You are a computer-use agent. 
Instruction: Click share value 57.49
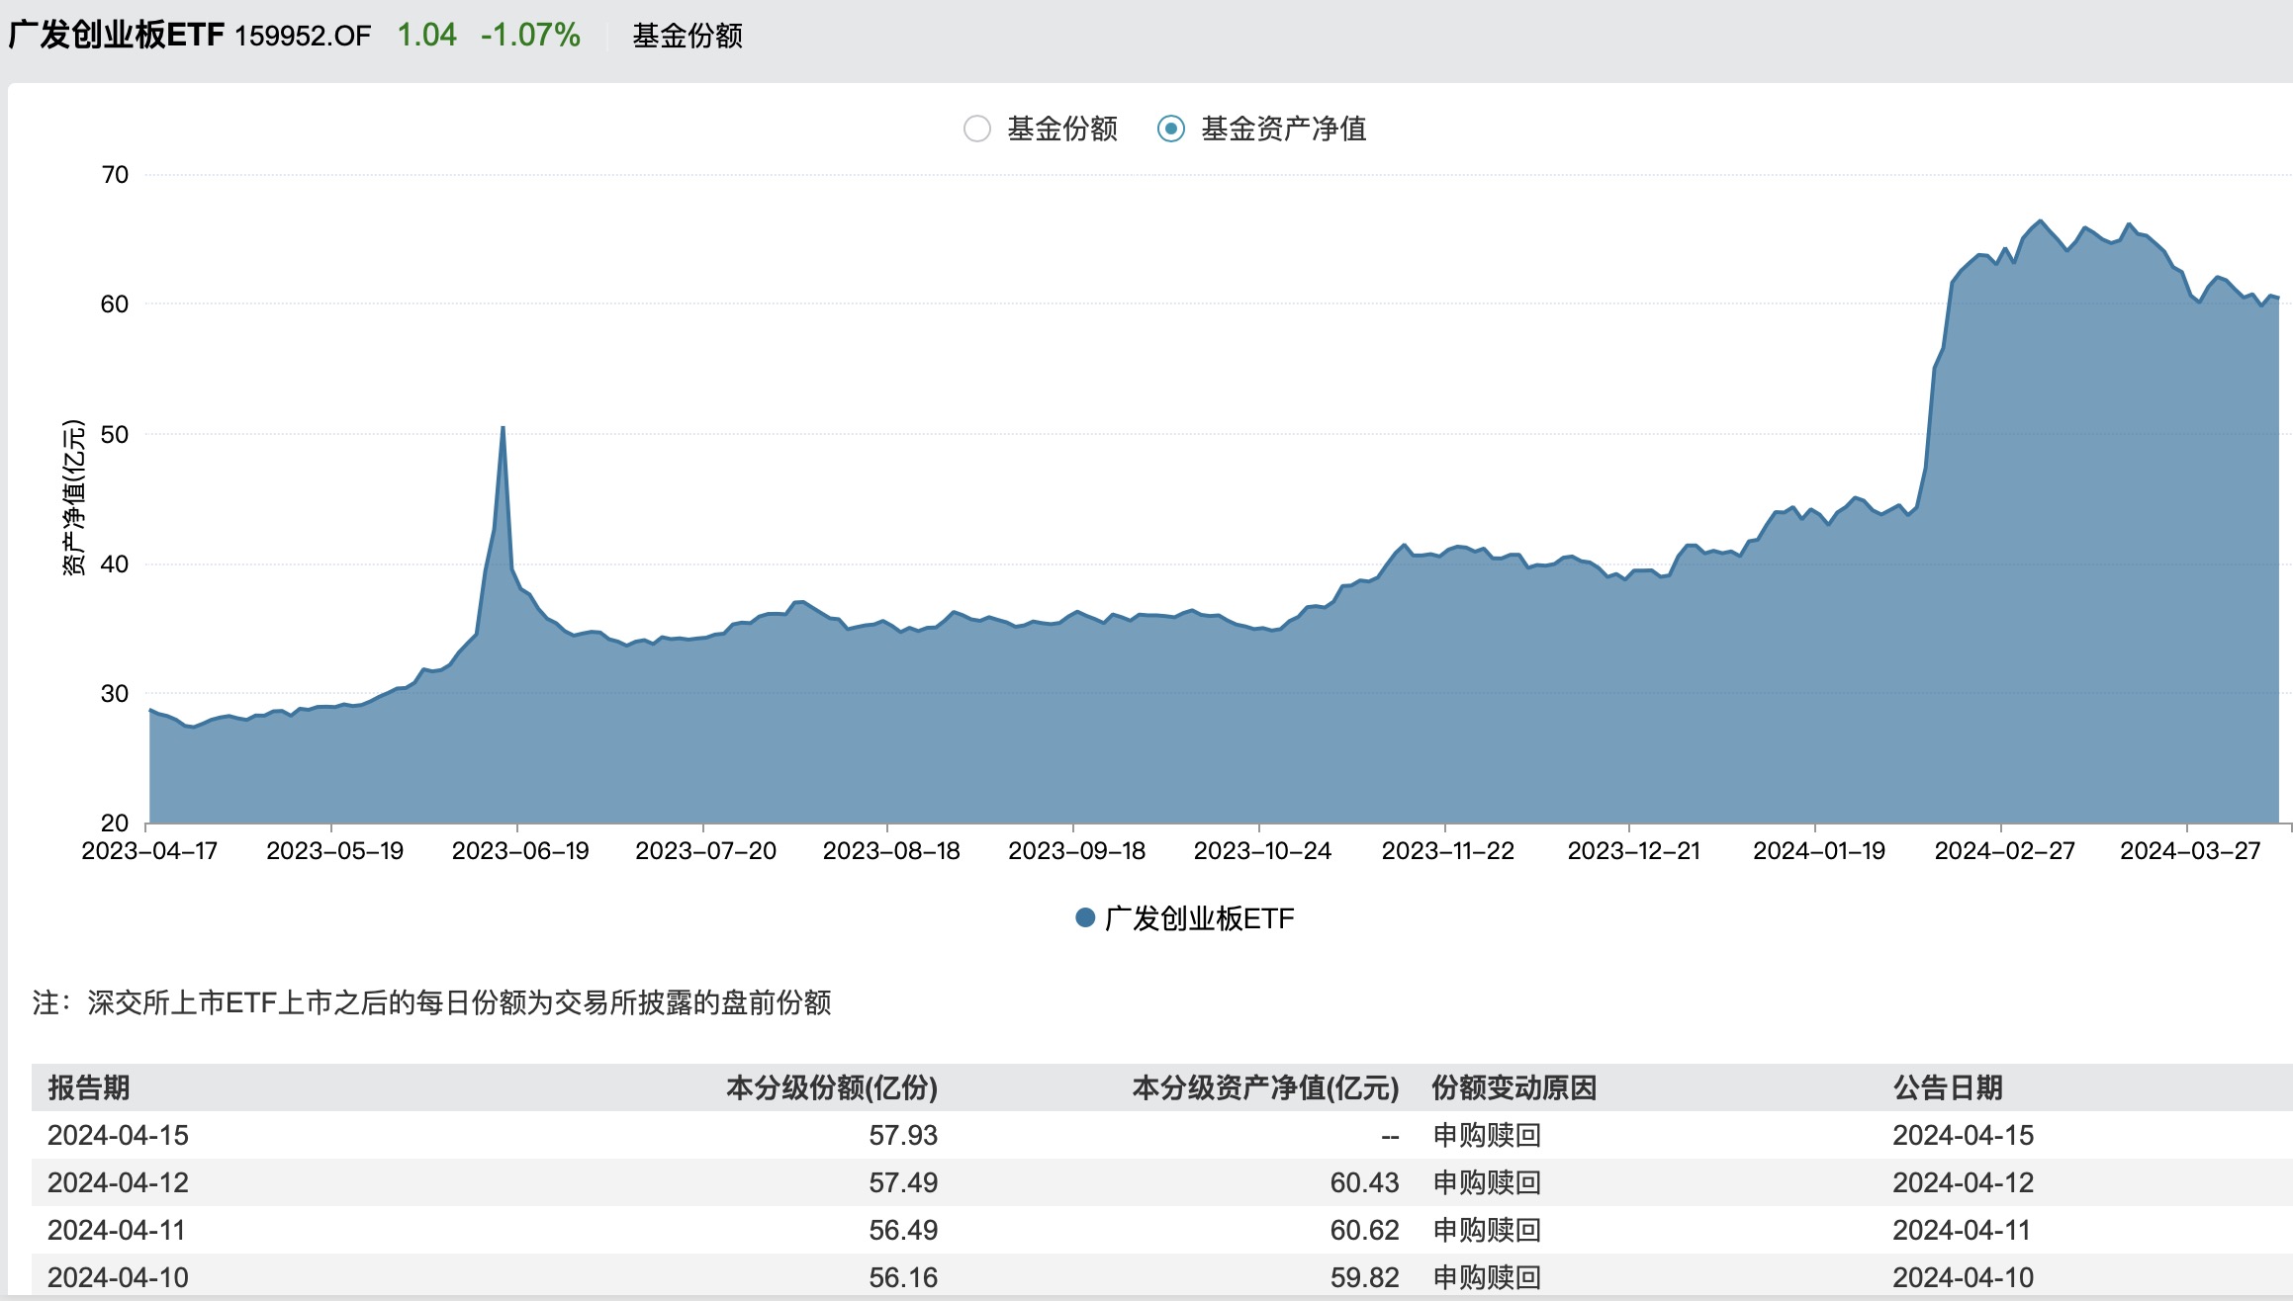(x=903, y=1182)
